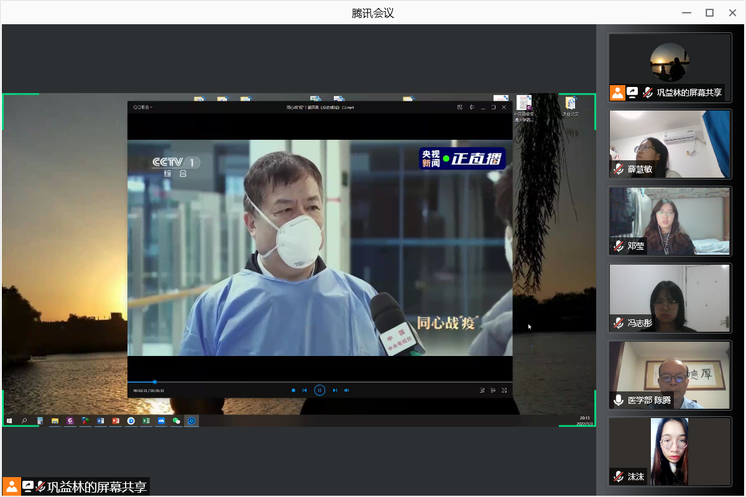Screen dimensions: 746x497
Task: Click the orange host icon in 巩益林's thumbnail
Action: [617, 93]
